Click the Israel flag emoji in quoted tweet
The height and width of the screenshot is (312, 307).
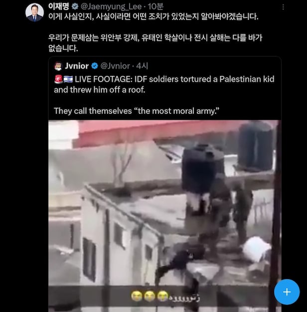68,79
